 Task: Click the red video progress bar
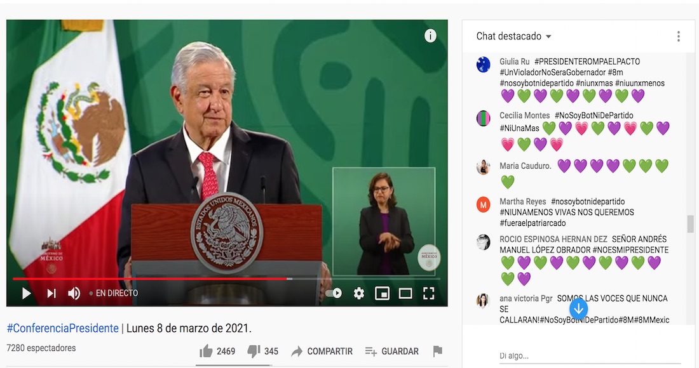click(x=150, y=279)
